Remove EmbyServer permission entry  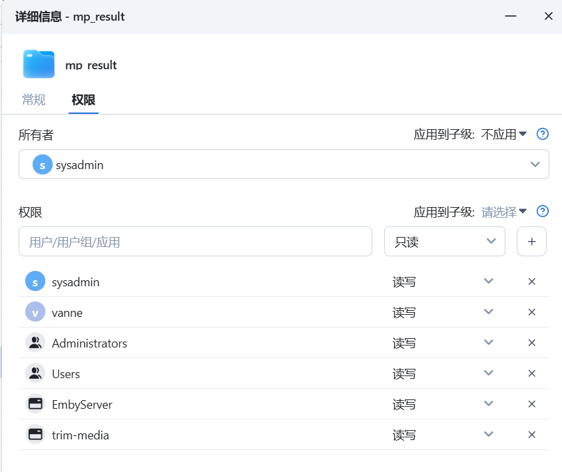(x=532, y=404)
